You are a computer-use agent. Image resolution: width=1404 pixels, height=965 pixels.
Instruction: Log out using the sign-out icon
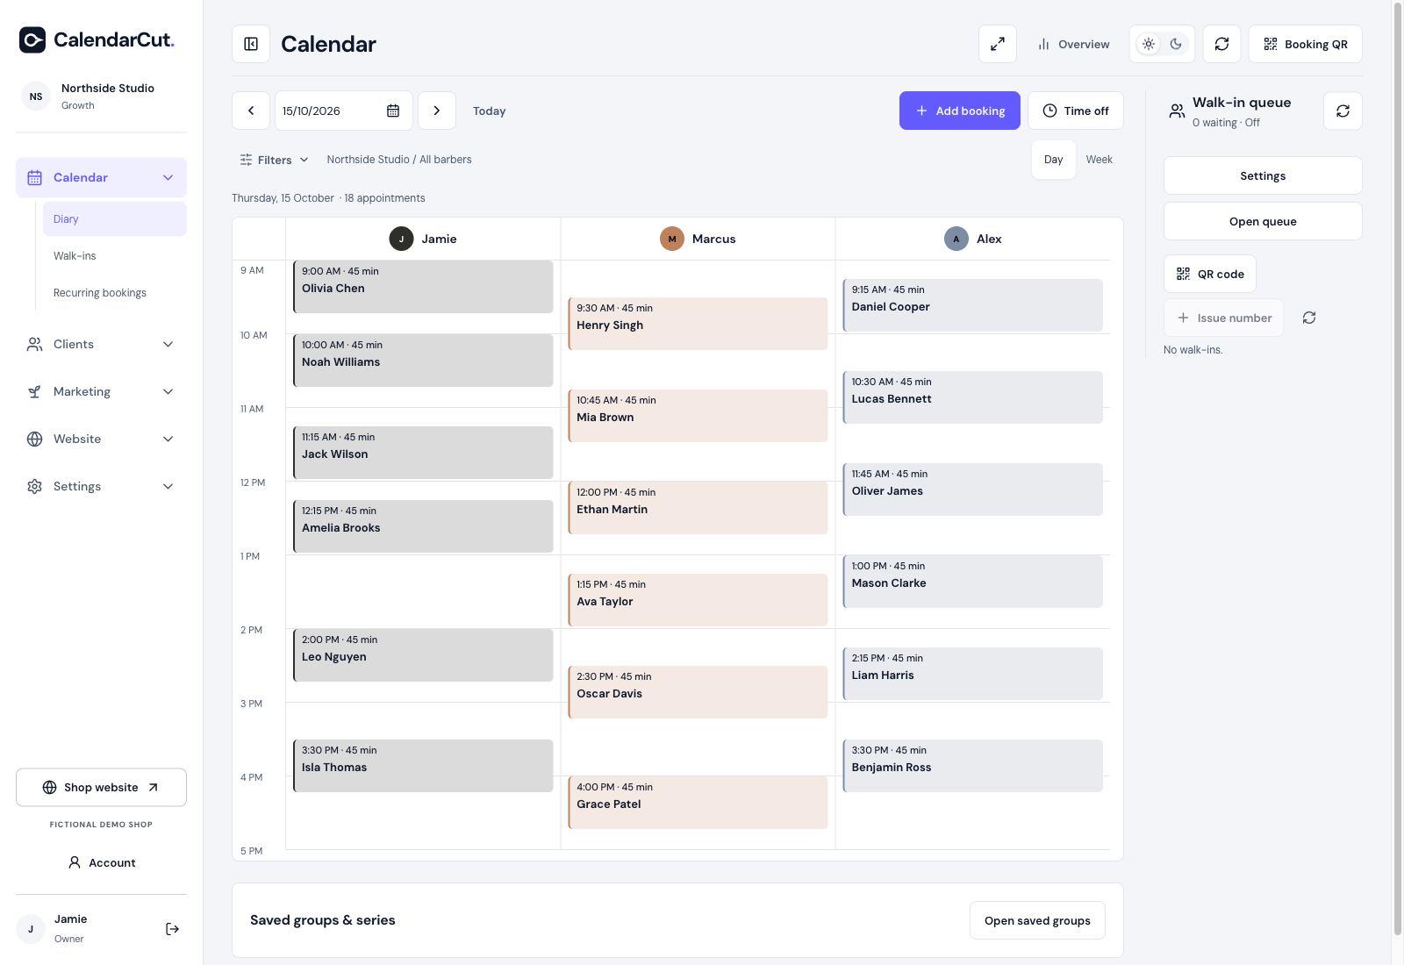[172, 929]
